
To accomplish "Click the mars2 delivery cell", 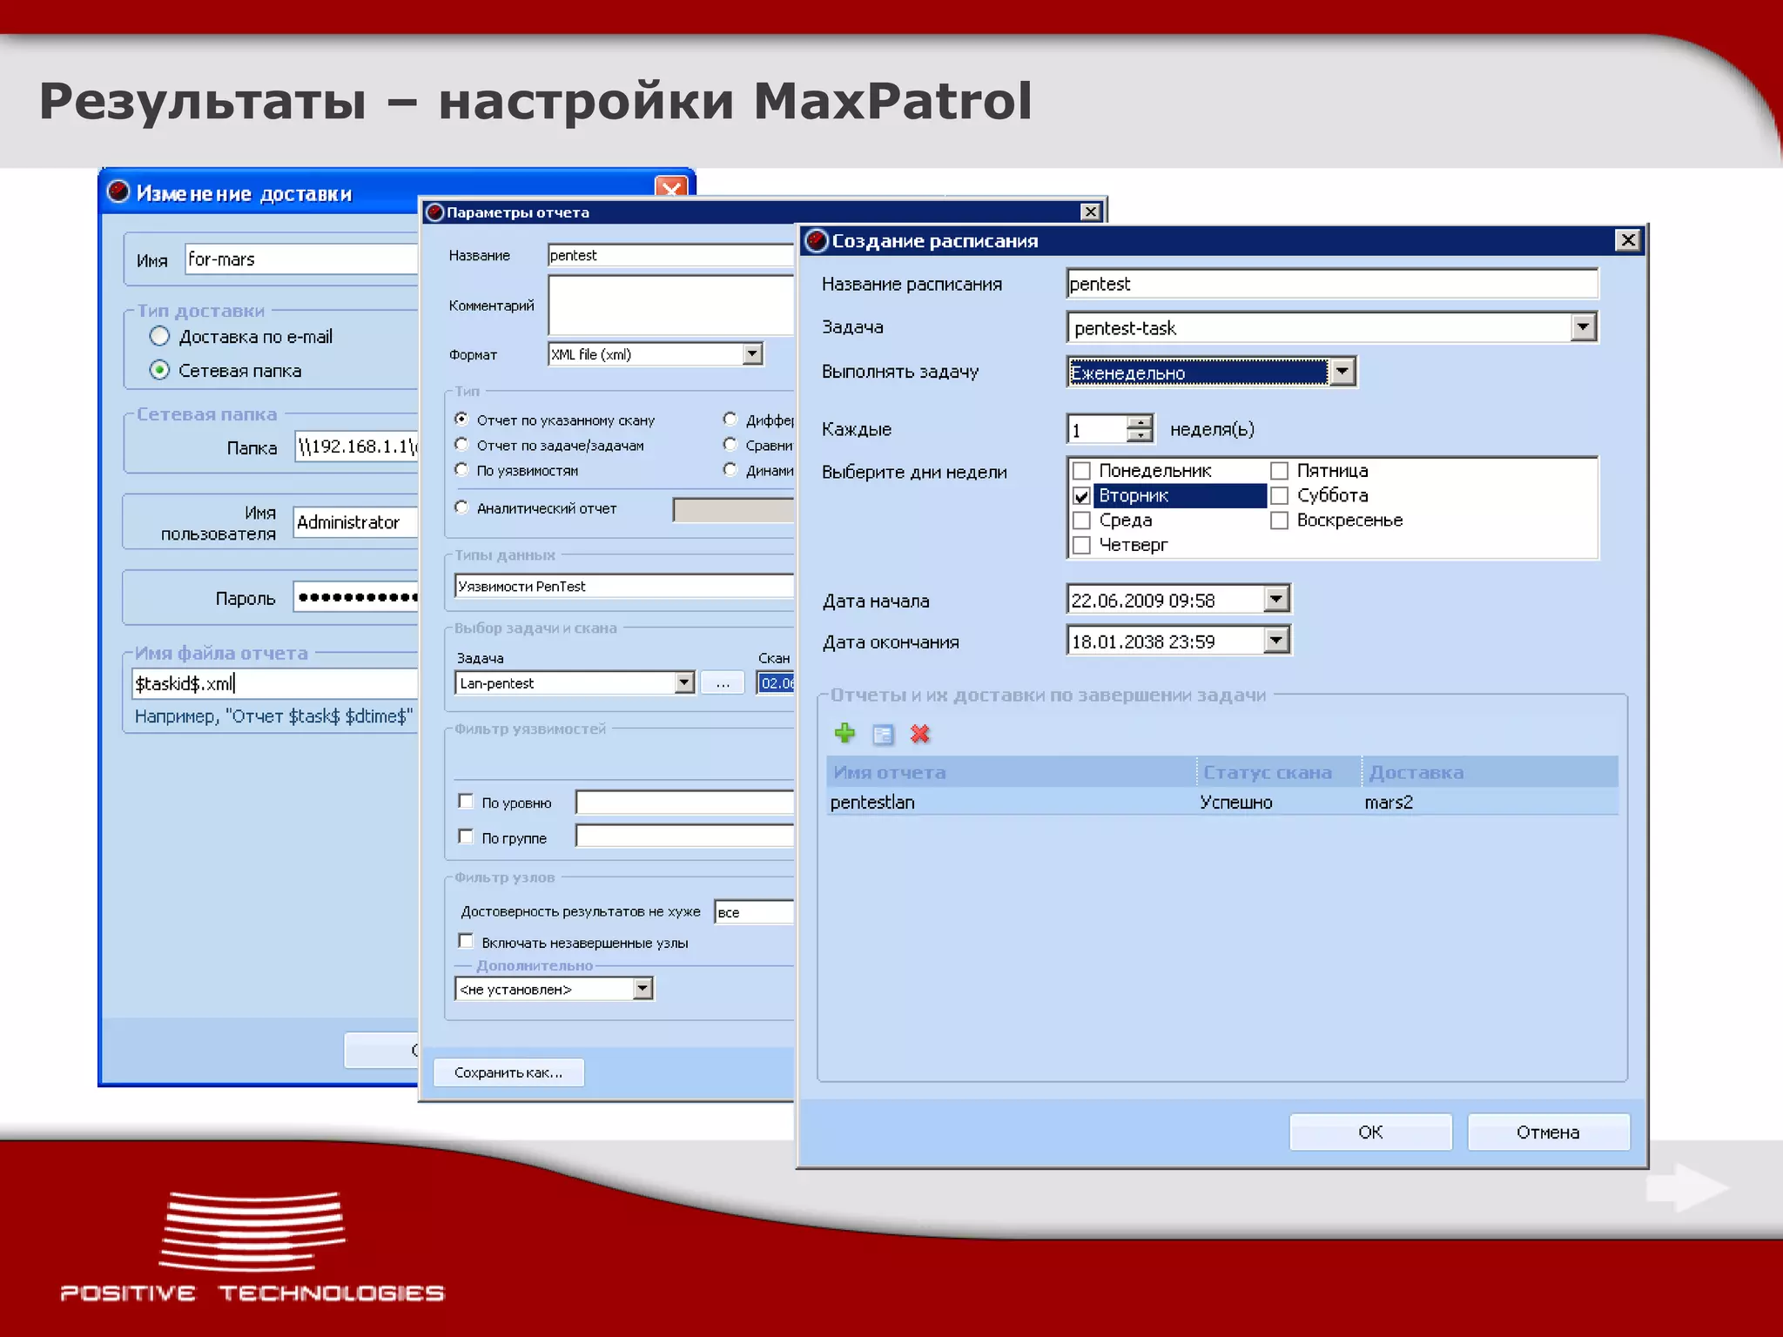I will click(1389, 802).
